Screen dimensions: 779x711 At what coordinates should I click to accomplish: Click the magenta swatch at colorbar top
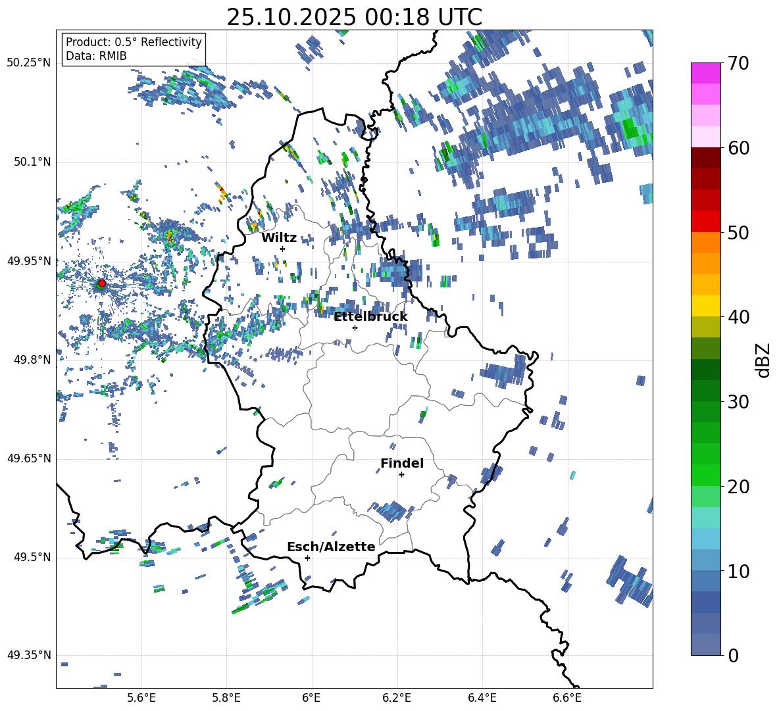[x=705, y=73]
